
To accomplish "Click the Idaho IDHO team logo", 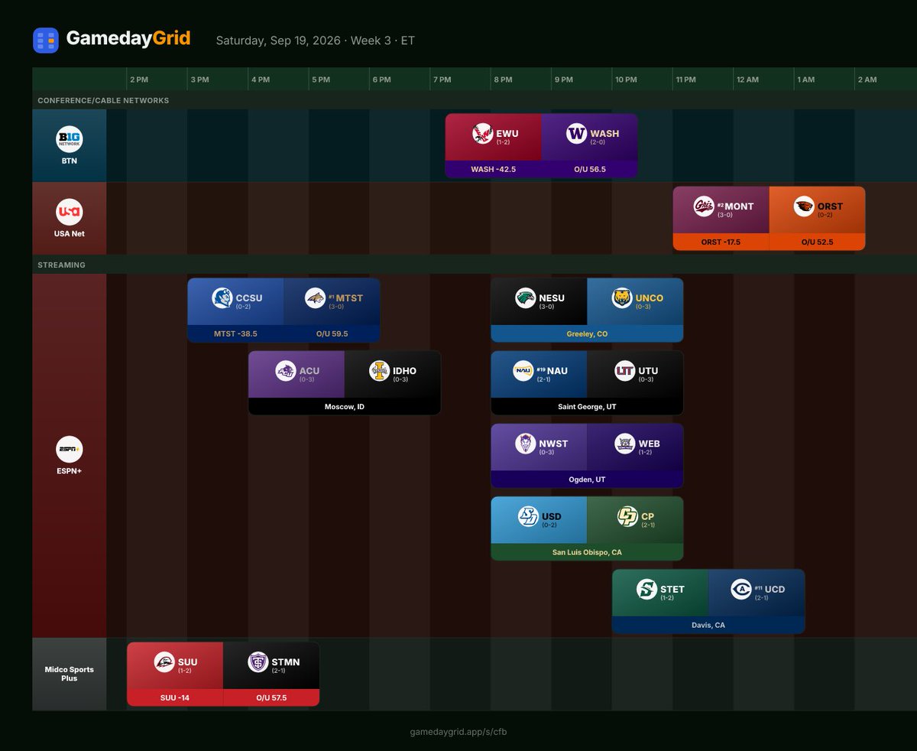I will tap(379, 371).
